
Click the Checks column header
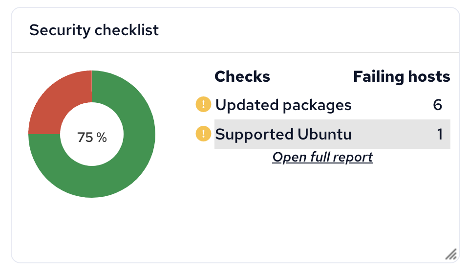[x=242, y=76]
